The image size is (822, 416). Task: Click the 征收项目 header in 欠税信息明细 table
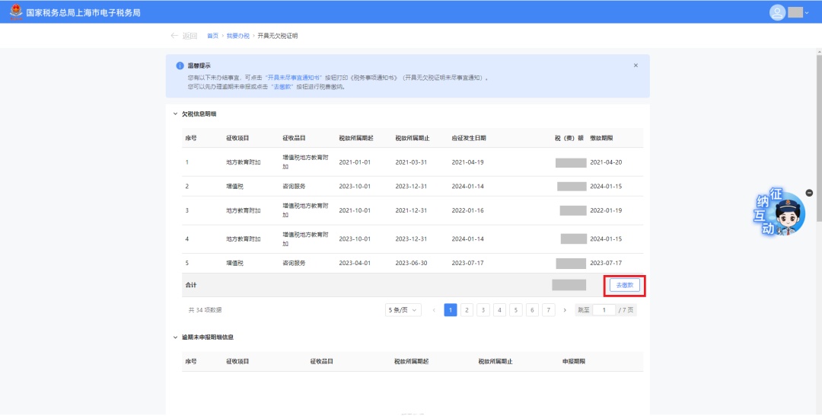[x=237, y=138]
